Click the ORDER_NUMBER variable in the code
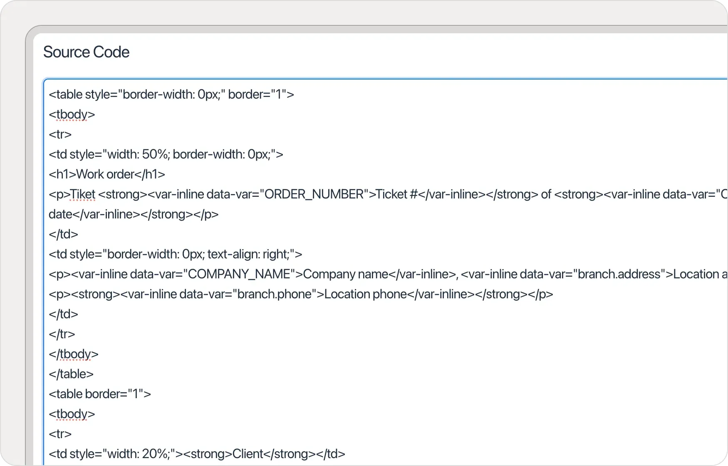The height and width of the screenshot is (466, 728). [315, 194]
